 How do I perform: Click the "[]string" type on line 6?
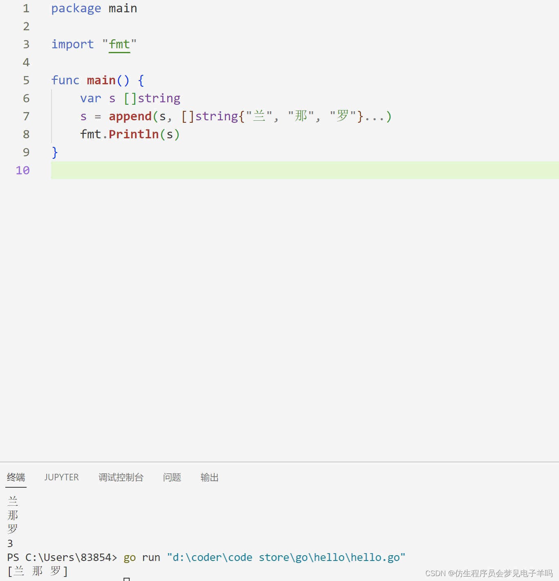click(152, 98)
